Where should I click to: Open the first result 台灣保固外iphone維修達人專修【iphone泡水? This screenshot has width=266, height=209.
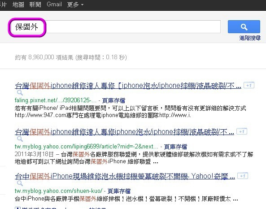click(128, 86)
